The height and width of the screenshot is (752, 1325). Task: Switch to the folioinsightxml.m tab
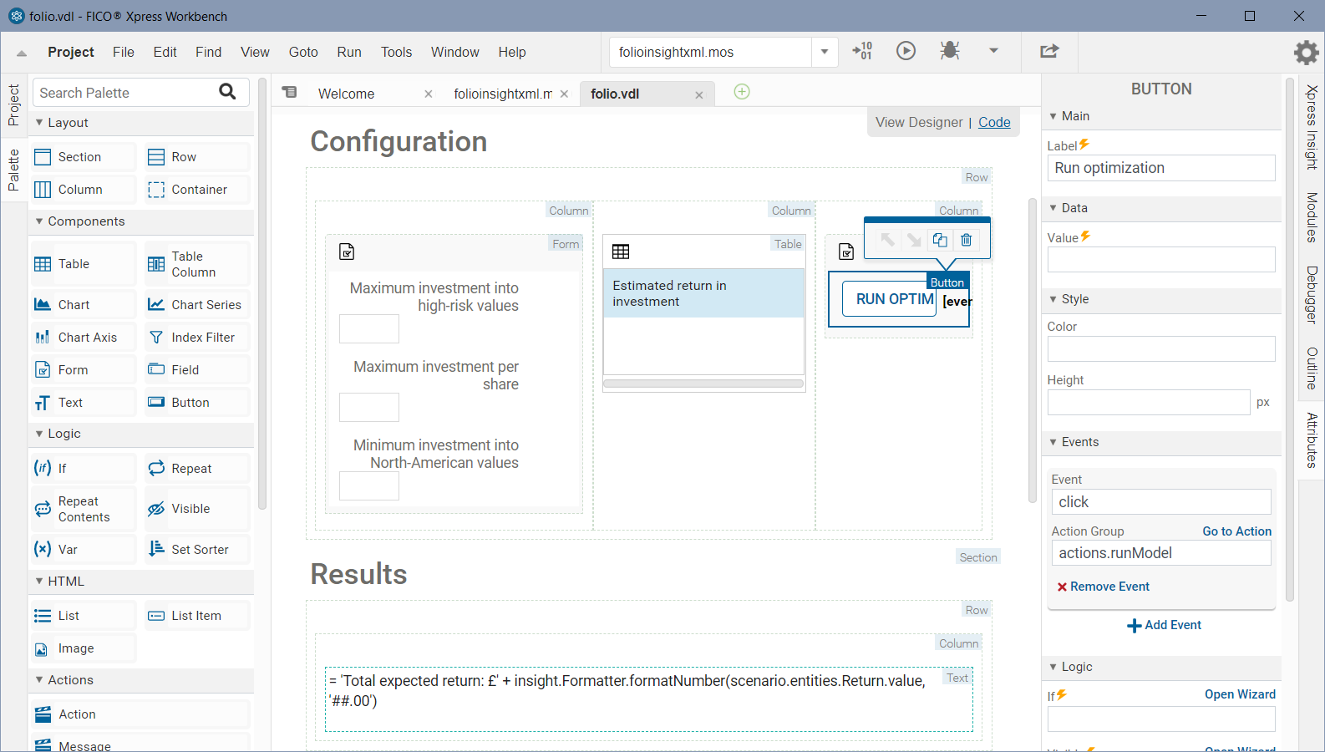(503, 94)
